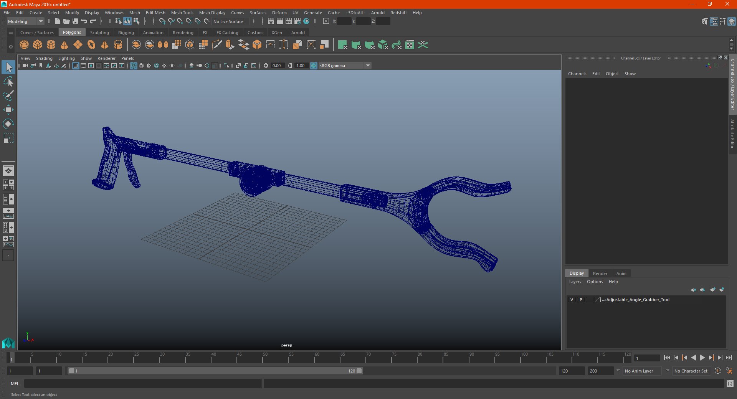Toggle color management ON button
The image size is (737, 399).
pos(314,66)
